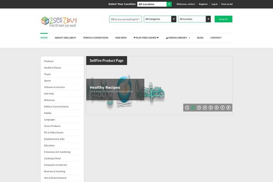The width and height of the screenshot is (273, 182).
Task: Click the search keyword input field
Action: 126,19
